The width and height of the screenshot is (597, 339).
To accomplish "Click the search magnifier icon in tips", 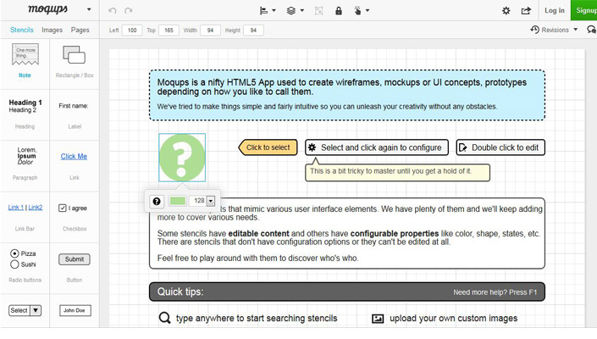I will [x=165, y=318].
